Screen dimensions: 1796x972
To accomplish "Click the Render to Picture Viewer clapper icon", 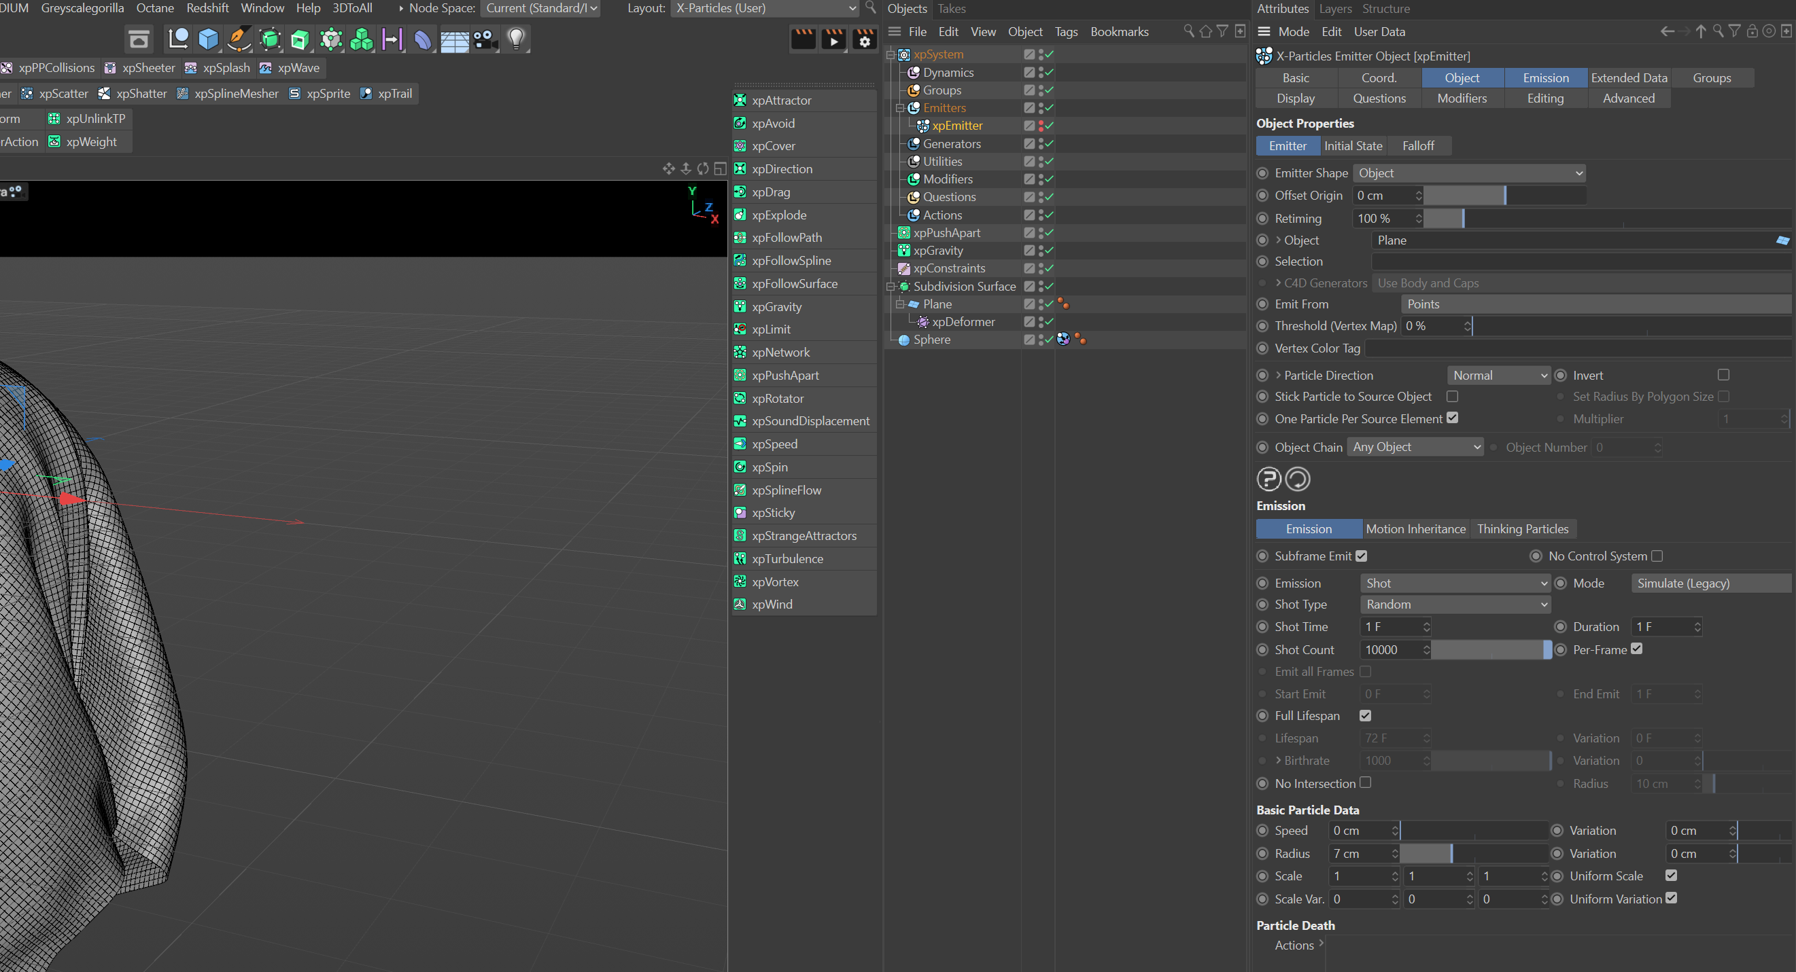I will pos(834,39).
